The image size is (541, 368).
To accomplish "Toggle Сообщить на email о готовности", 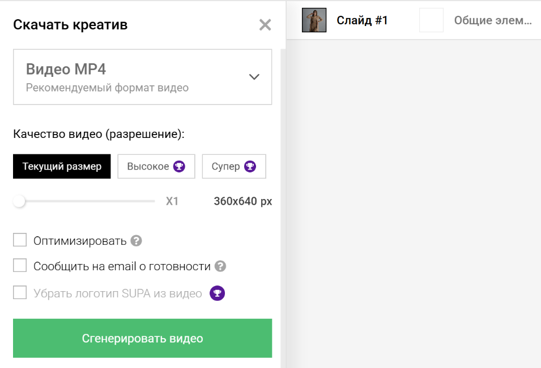I will [x=20, y=266].
